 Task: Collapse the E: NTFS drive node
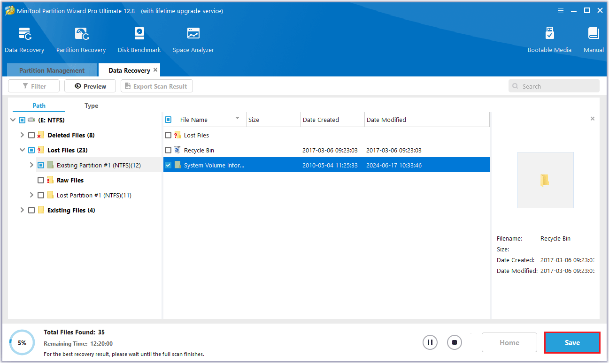pyautogui.click(x=13, y=120)
